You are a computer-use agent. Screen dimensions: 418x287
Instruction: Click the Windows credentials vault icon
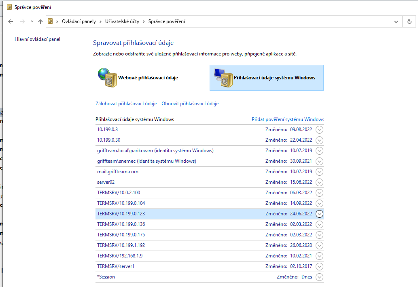(223, 78)
